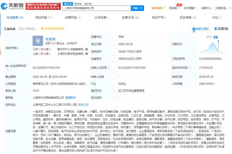Expand the 百宝箱 dropdown menu

pos(174,8)
